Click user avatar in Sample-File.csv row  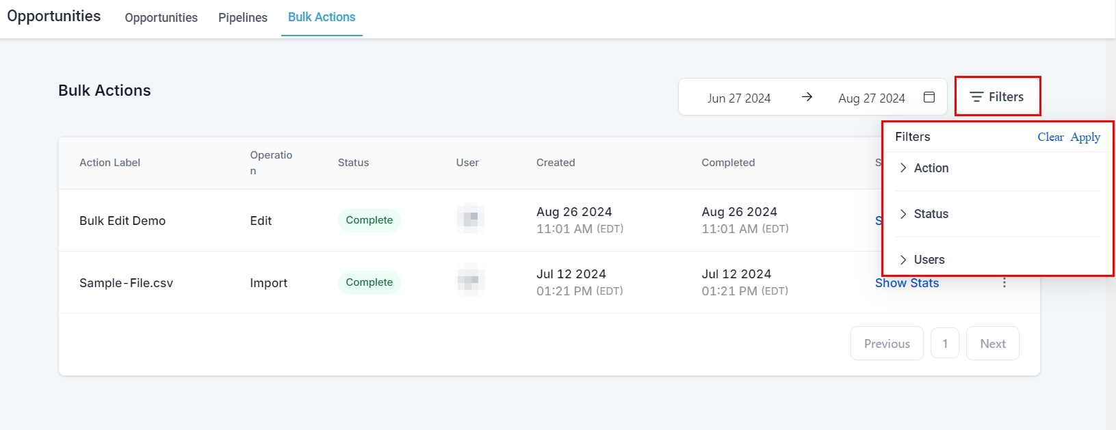[x=471, y=280]
